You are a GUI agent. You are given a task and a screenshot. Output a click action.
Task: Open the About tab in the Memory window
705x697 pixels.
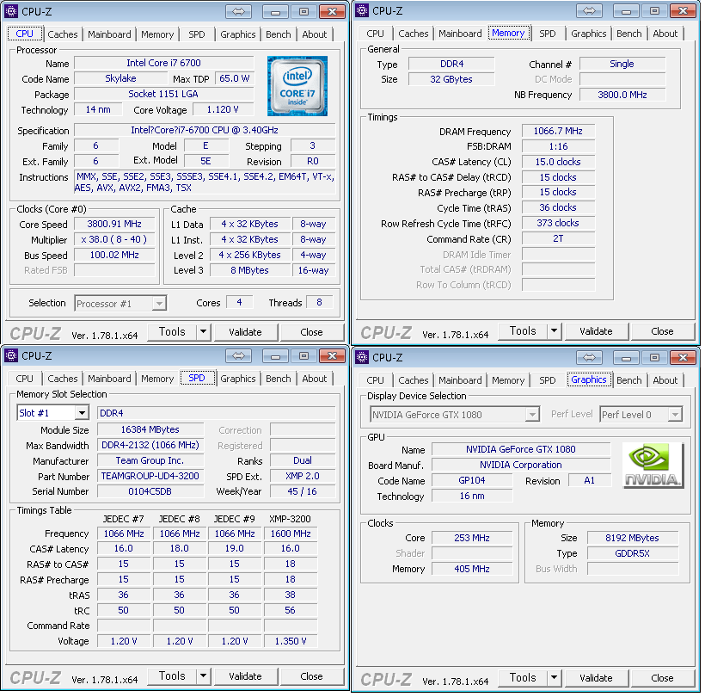coord(665,34)
